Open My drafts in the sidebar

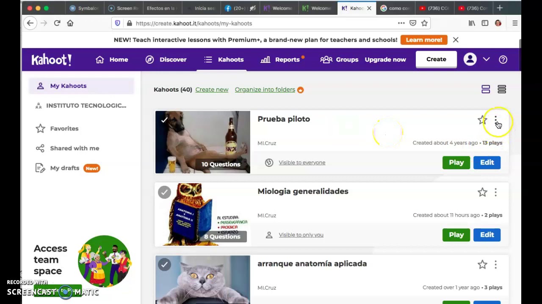point(68,168)
